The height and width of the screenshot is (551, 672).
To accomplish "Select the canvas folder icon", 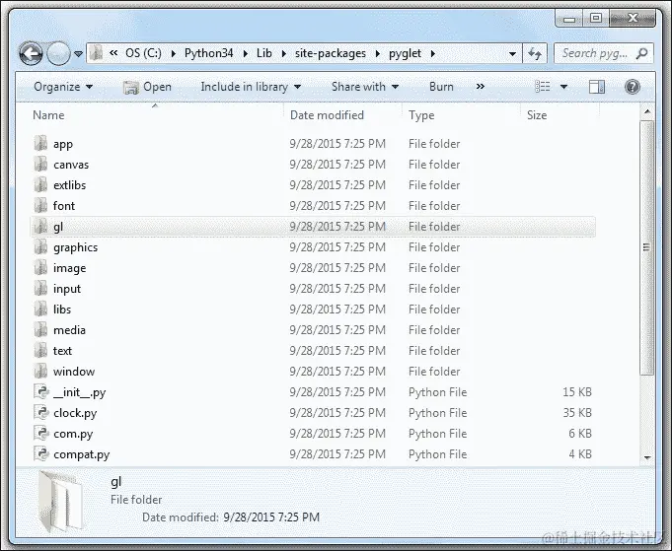I will tap(40, 164).
